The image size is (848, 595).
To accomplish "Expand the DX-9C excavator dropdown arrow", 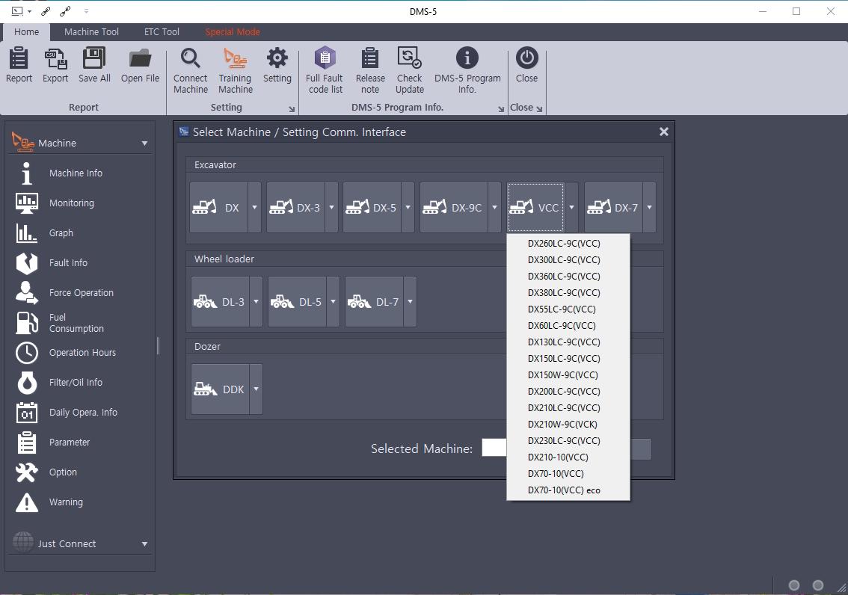I will (494, 208).
